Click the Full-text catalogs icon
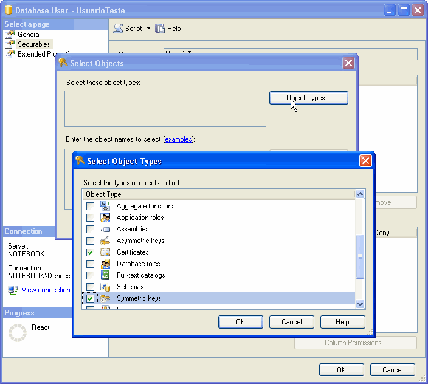The image size is (428, 384). 105,275
